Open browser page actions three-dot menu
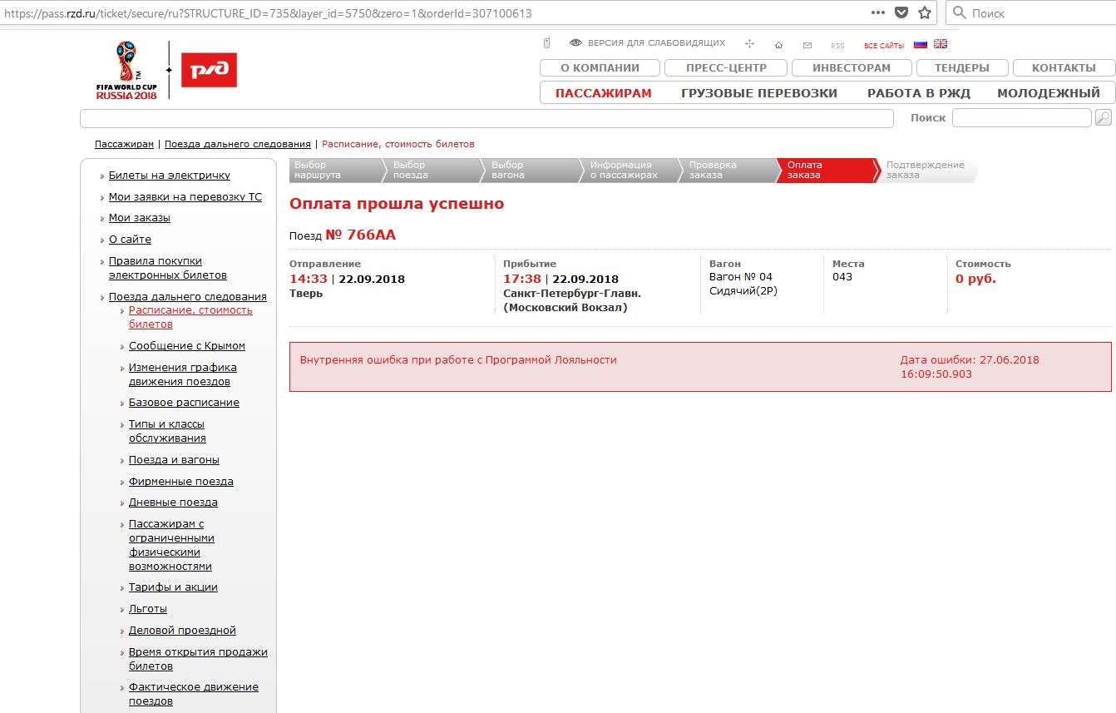Viewport: 1116px width, 713px height. point(878,12)
